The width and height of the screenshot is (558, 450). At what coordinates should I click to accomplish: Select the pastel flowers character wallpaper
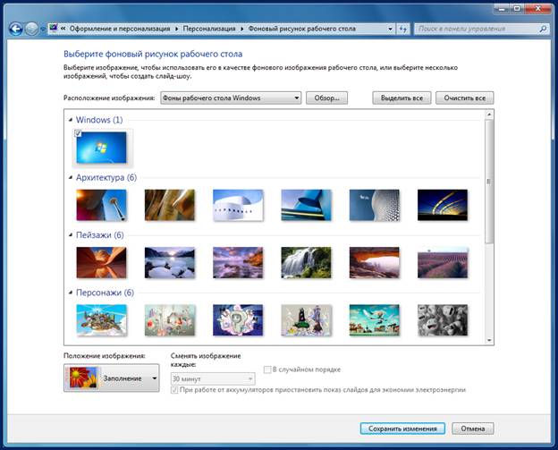point(170,320)
